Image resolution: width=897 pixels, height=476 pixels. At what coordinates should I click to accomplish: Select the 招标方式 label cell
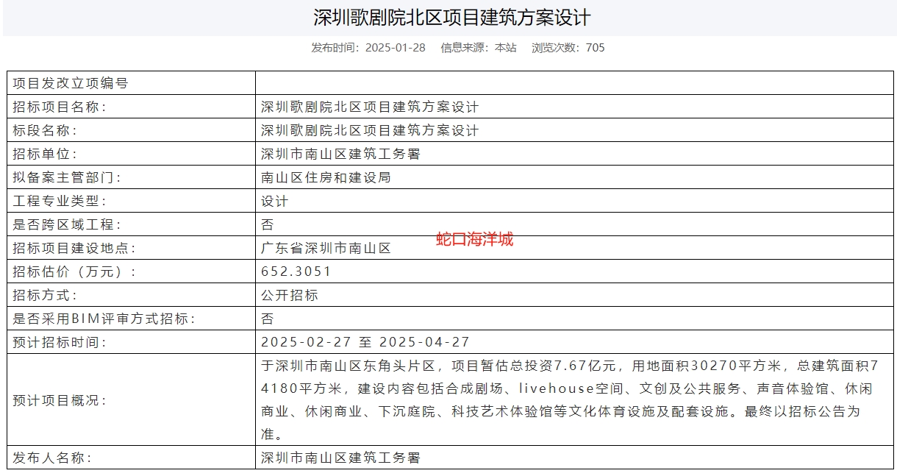coord(132,295)
